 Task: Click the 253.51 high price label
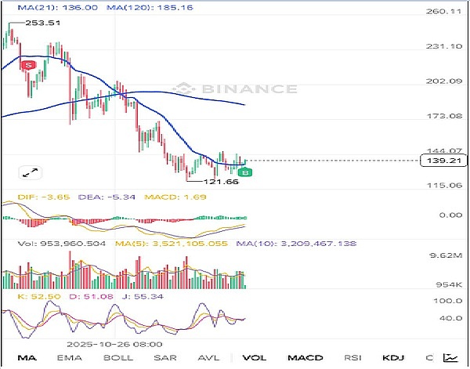coord(42,24)
